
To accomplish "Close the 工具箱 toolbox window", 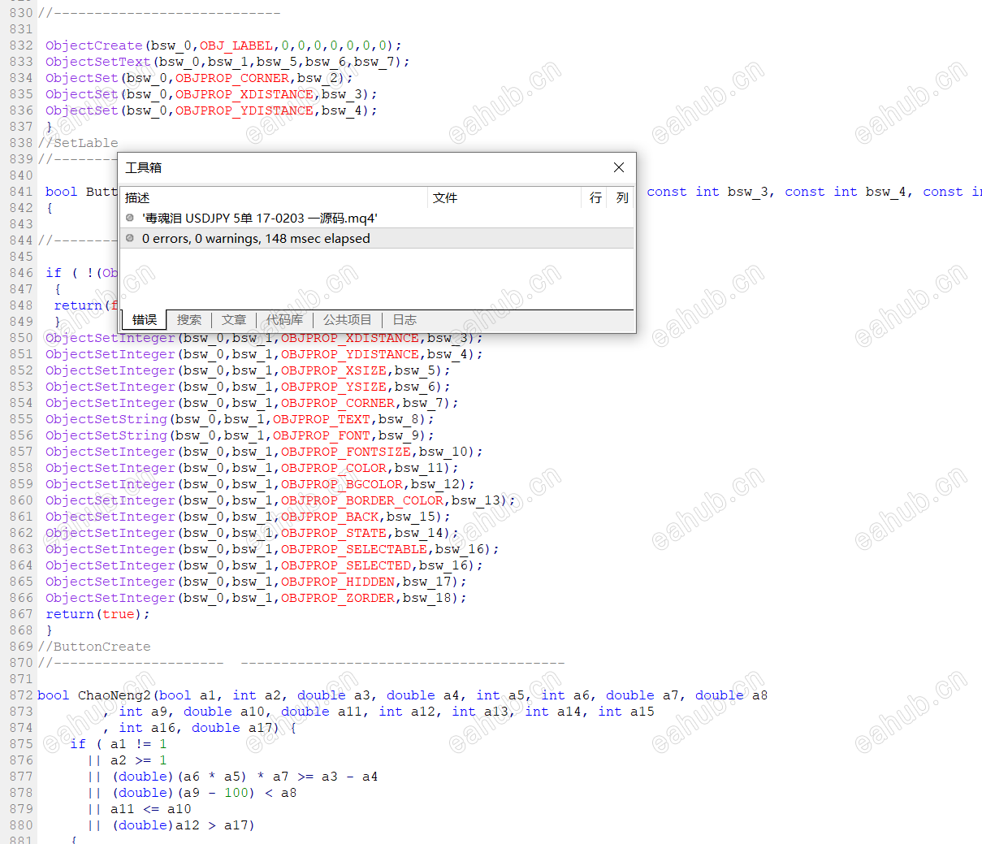I will point(619,167).
